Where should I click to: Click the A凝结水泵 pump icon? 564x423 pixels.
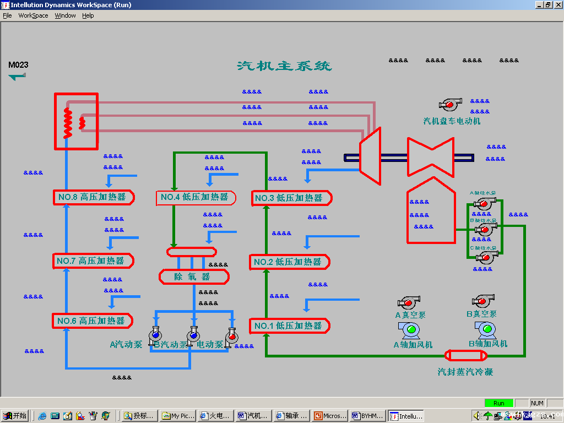[x=484, y=203]
